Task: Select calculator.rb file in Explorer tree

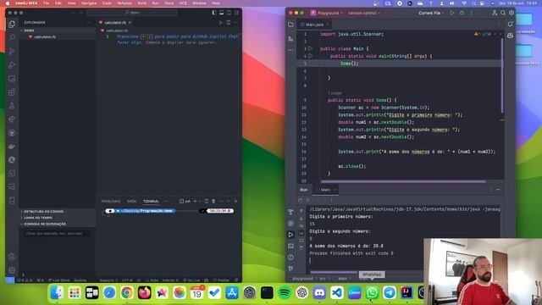Action: coord(57,36)
